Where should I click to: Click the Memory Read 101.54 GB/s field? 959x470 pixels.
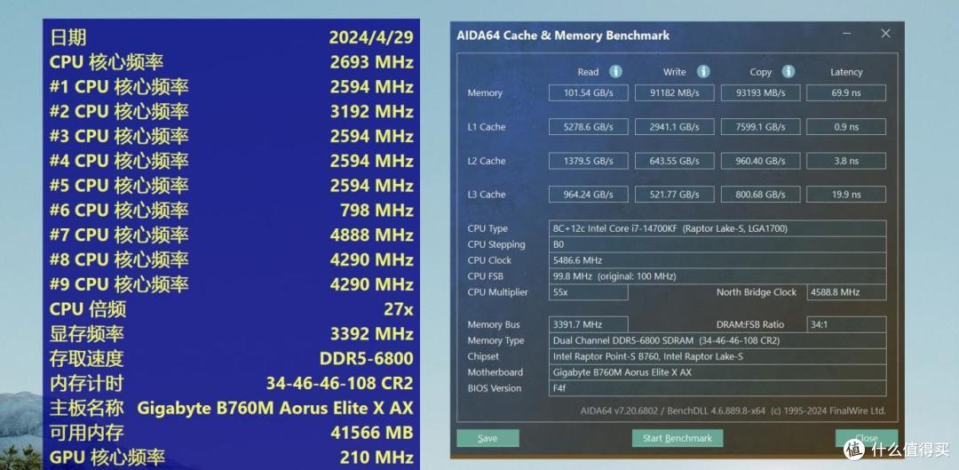click(x=589, y=93)
